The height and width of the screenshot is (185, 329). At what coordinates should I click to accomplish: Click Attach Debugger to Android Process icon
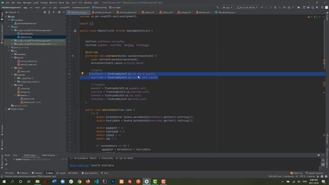coord(289,7)
